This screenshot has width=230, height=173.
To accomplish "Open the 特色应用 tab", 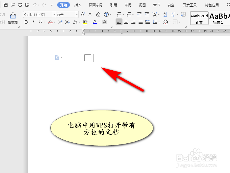I will [212, 5].
